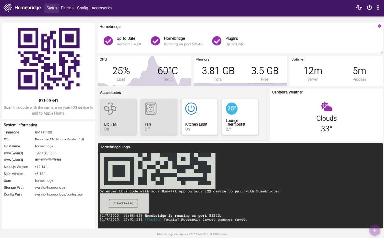384x238 pixels.
Task: Click the Plugins status checkmark icon
Action: point(217,41)
